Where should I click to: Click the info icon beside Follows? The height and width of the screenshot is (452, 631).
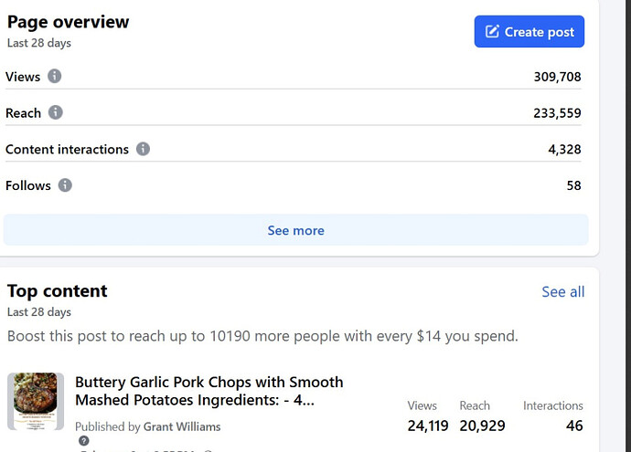click(x=65, y=185)
